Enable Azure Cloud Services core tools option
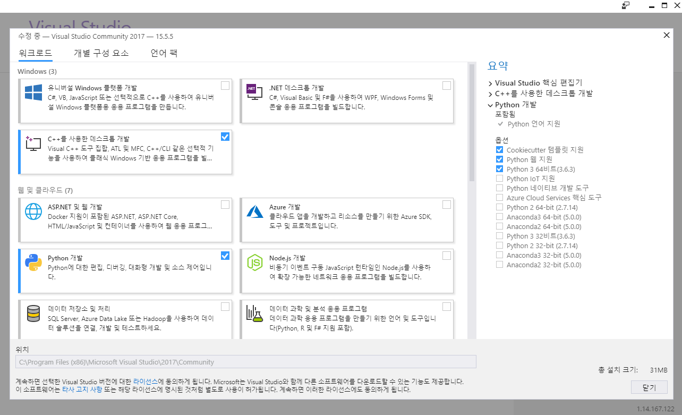This screenshot has width=682, height=415. point(499,198)
